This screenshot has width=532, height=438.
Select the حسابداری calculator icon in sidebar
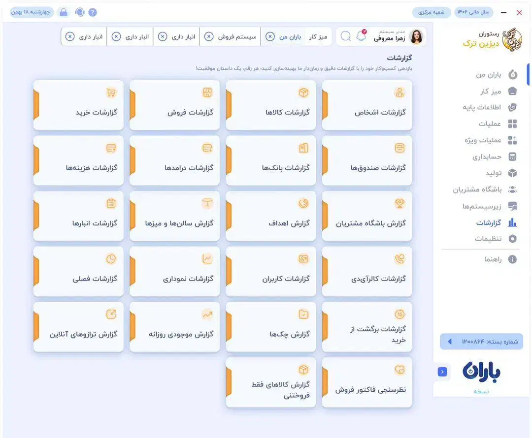[x=512, y=156]
